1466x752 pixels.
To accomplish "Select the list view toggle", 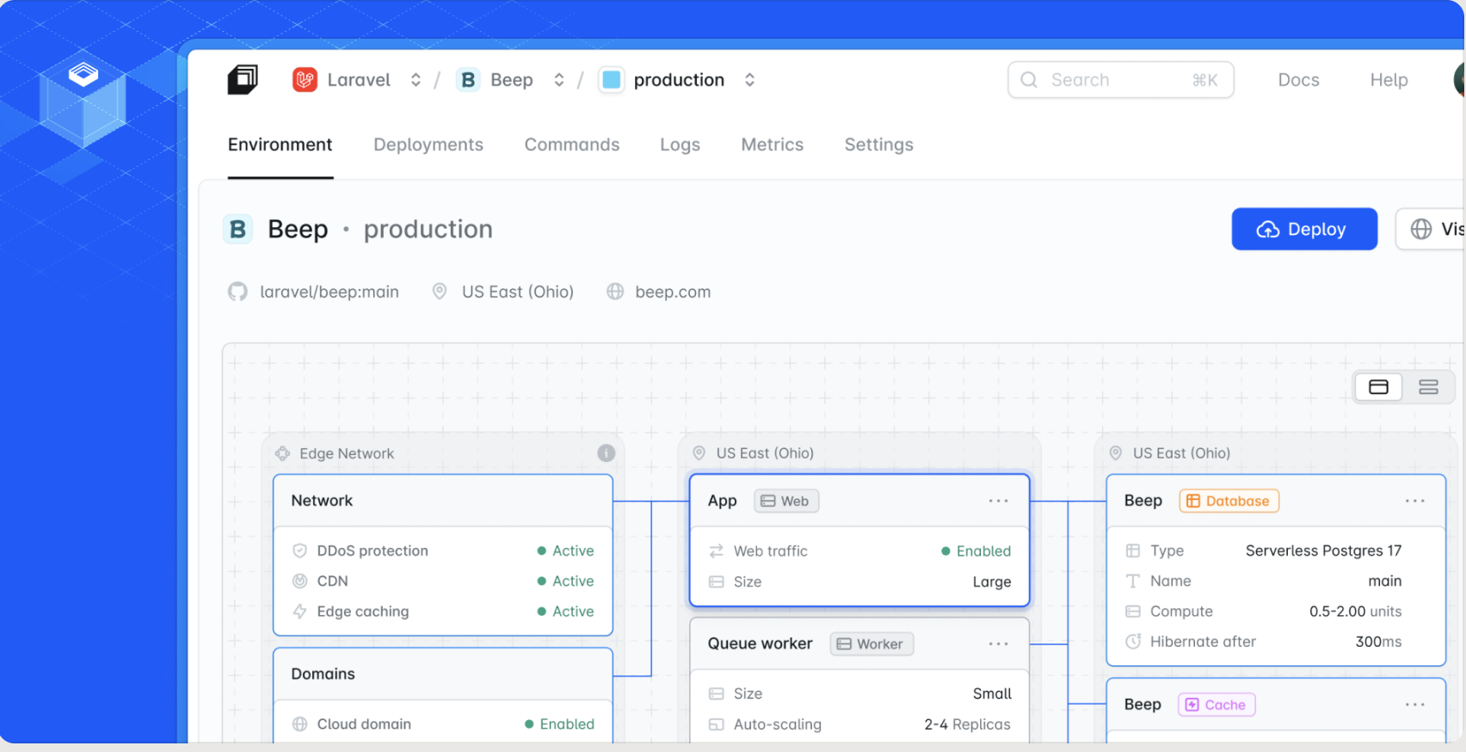I will point(1428,387).
